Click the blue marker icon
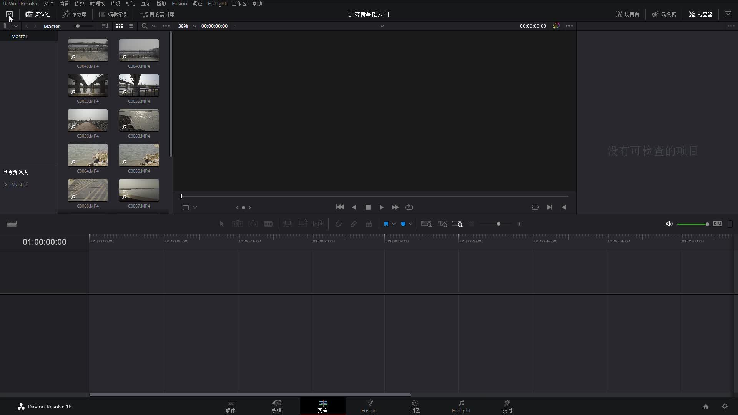The height and width of the screenshot is (415, 738). (403, 224)
